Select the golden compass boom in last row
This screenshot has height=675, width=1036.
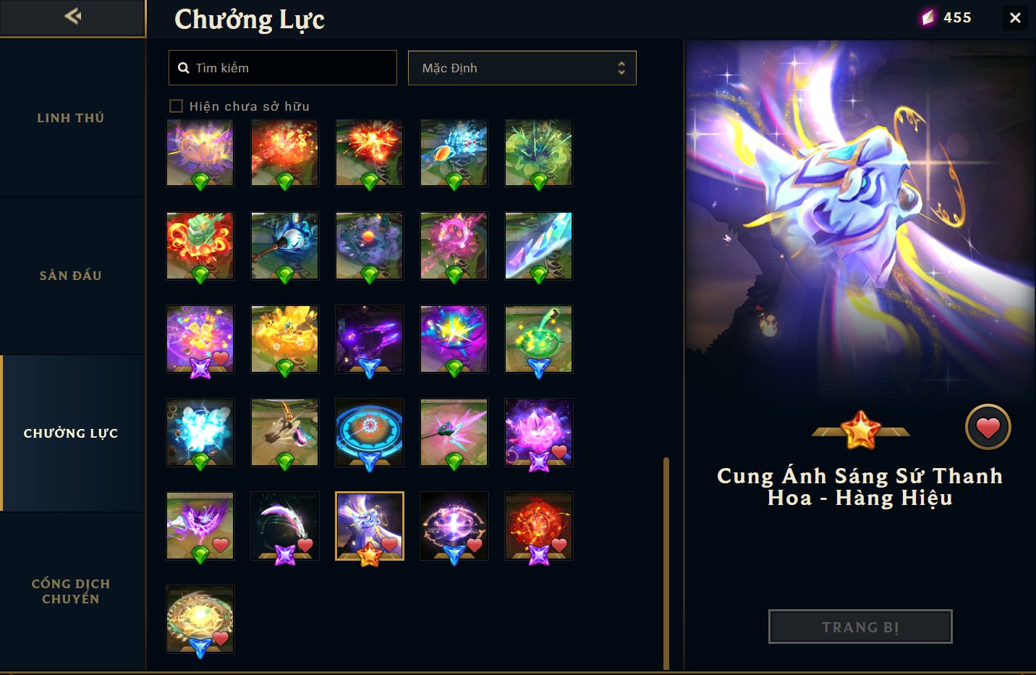(200, 619)
